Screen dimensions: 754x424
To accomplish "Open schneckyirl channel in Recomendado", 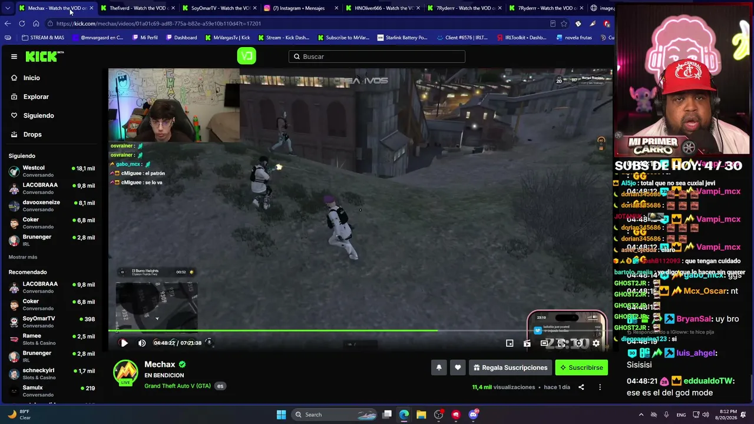I will point(52,373).
